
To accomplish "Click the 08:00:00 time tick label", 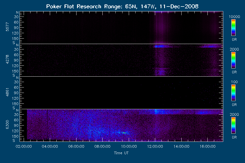I will [103, 146].
